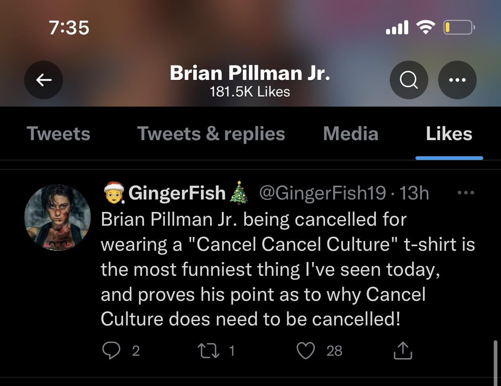Open more options for GingerFish's tweet
501x386 pixels.
pyautogui.click(x=466, y=193)
